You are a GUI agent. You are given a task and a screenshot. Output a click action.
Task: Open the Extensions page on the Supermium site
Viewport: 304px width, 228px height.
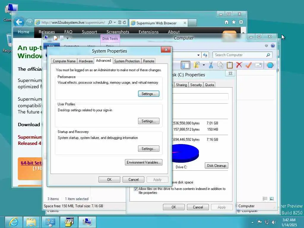pos(148,32)
